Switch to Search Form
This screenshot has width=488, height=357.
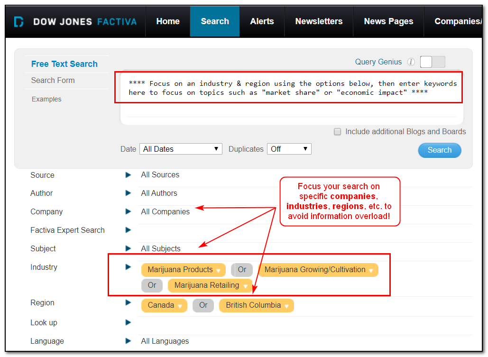(53, 80)
